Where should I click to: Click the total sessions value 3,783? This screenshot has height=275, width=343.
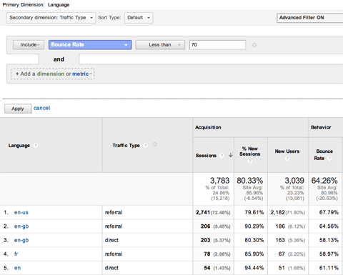point(219,181)
